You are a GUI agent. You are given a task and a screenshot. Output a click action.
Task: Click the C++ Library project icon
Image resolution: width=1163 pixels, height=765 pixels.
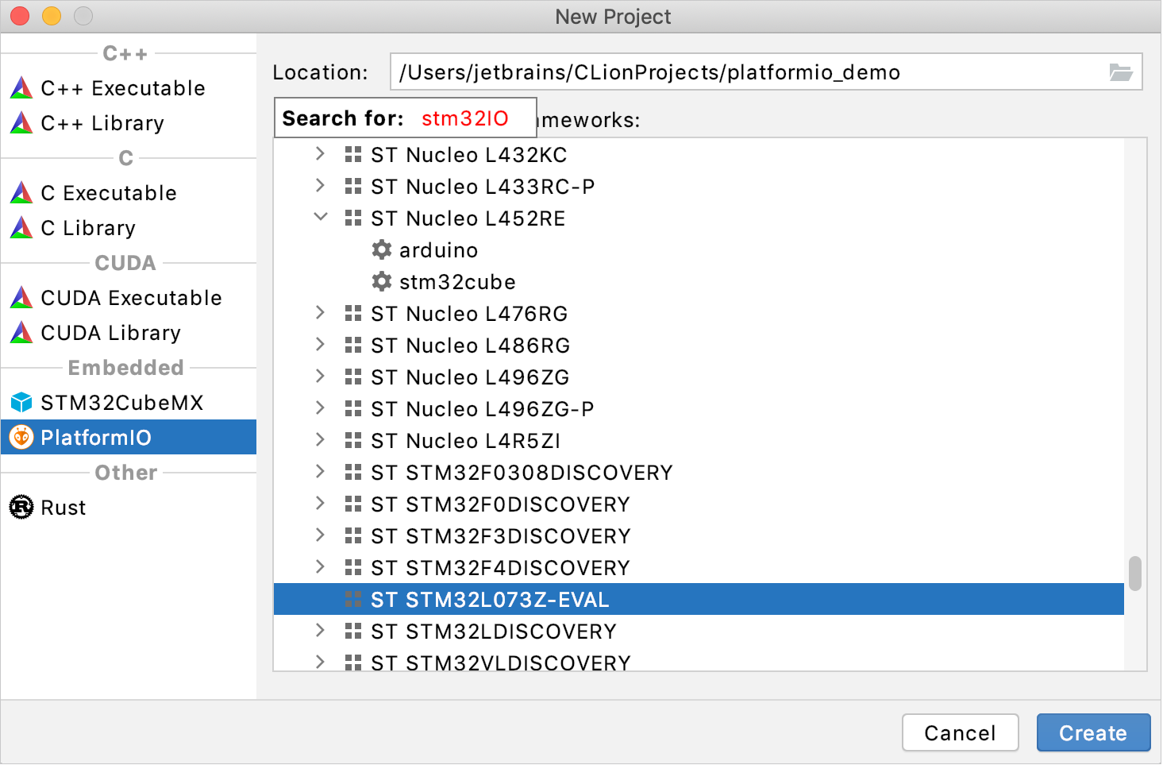(x=21, y=122)
